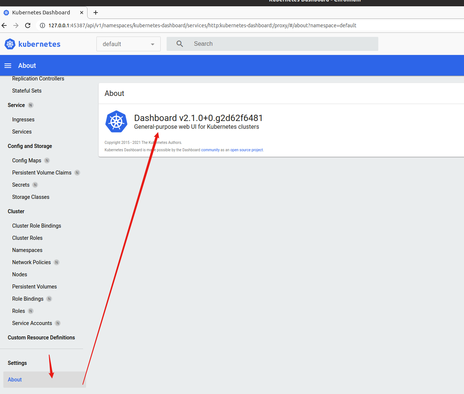This screenshot has width=464, height=394.
Task: Click namespaced badge next to Roles
Action: click(x=31, y=311)
